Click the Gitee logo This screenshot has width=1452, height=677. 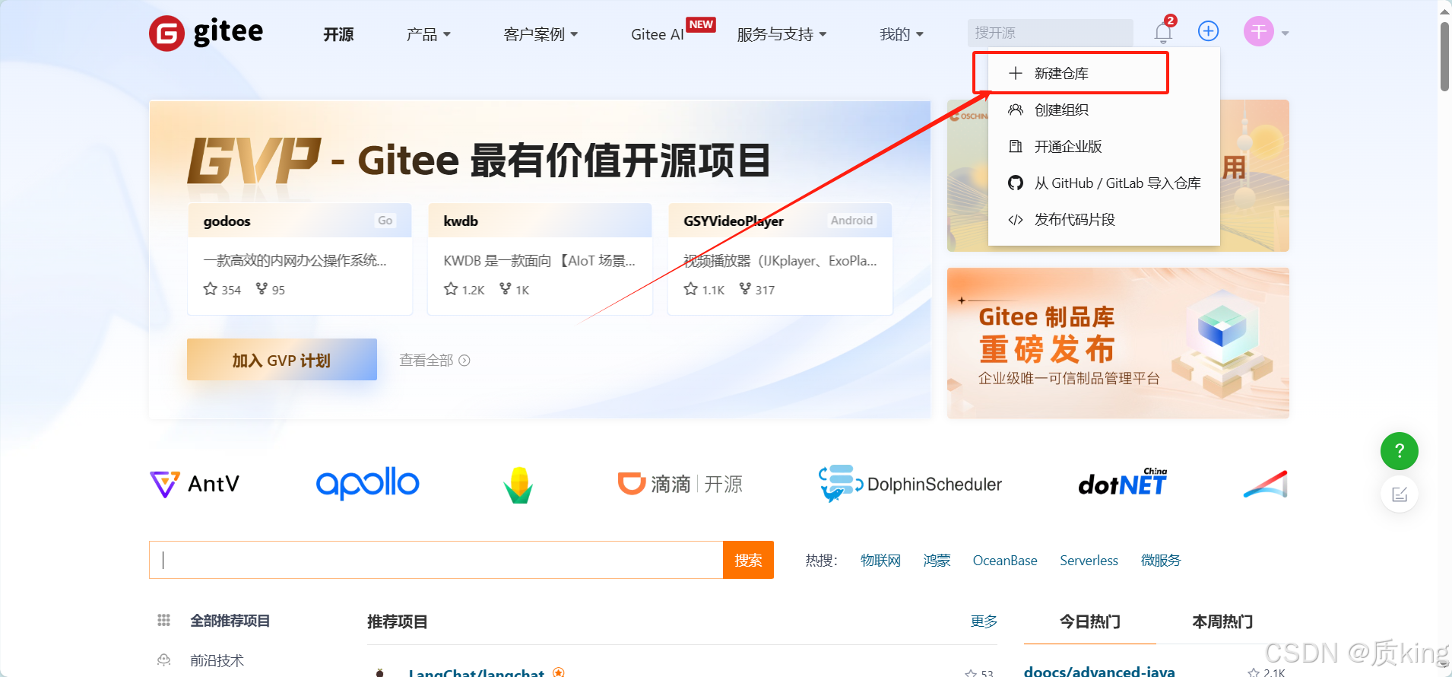(206, 33)
